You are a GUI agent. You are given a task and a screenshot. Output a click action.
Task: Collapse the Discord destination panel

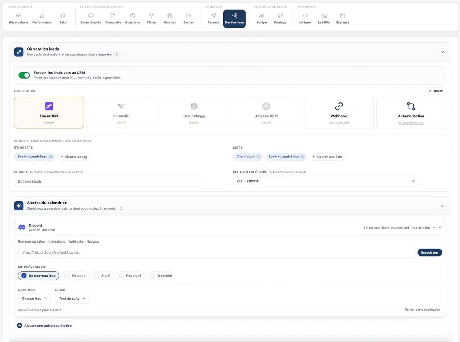point(440,228)
